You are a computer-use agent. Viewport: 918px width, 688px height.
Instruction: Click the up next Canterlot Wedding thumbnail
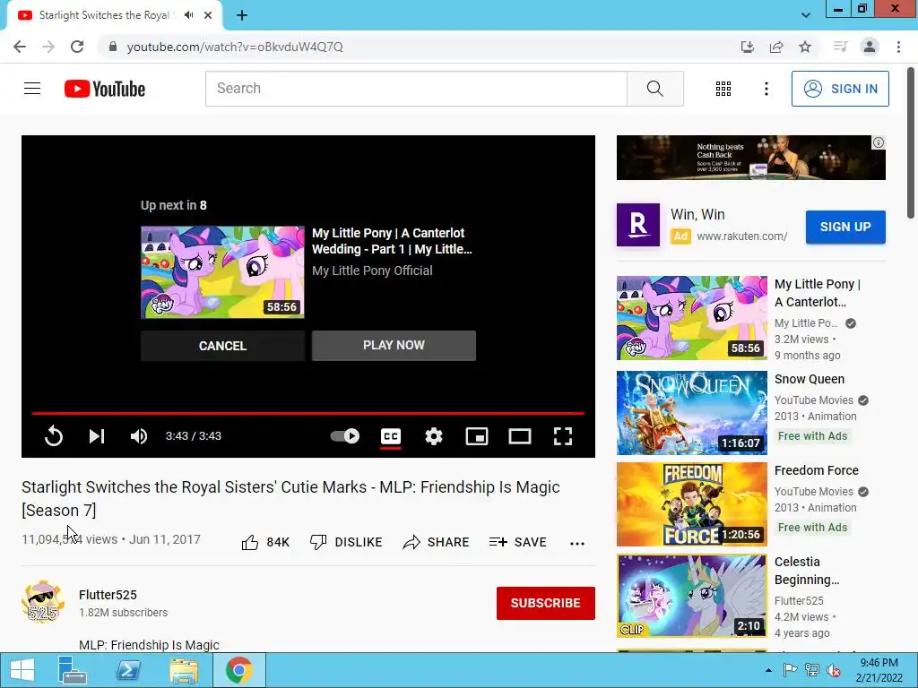(x=222, y=272)
